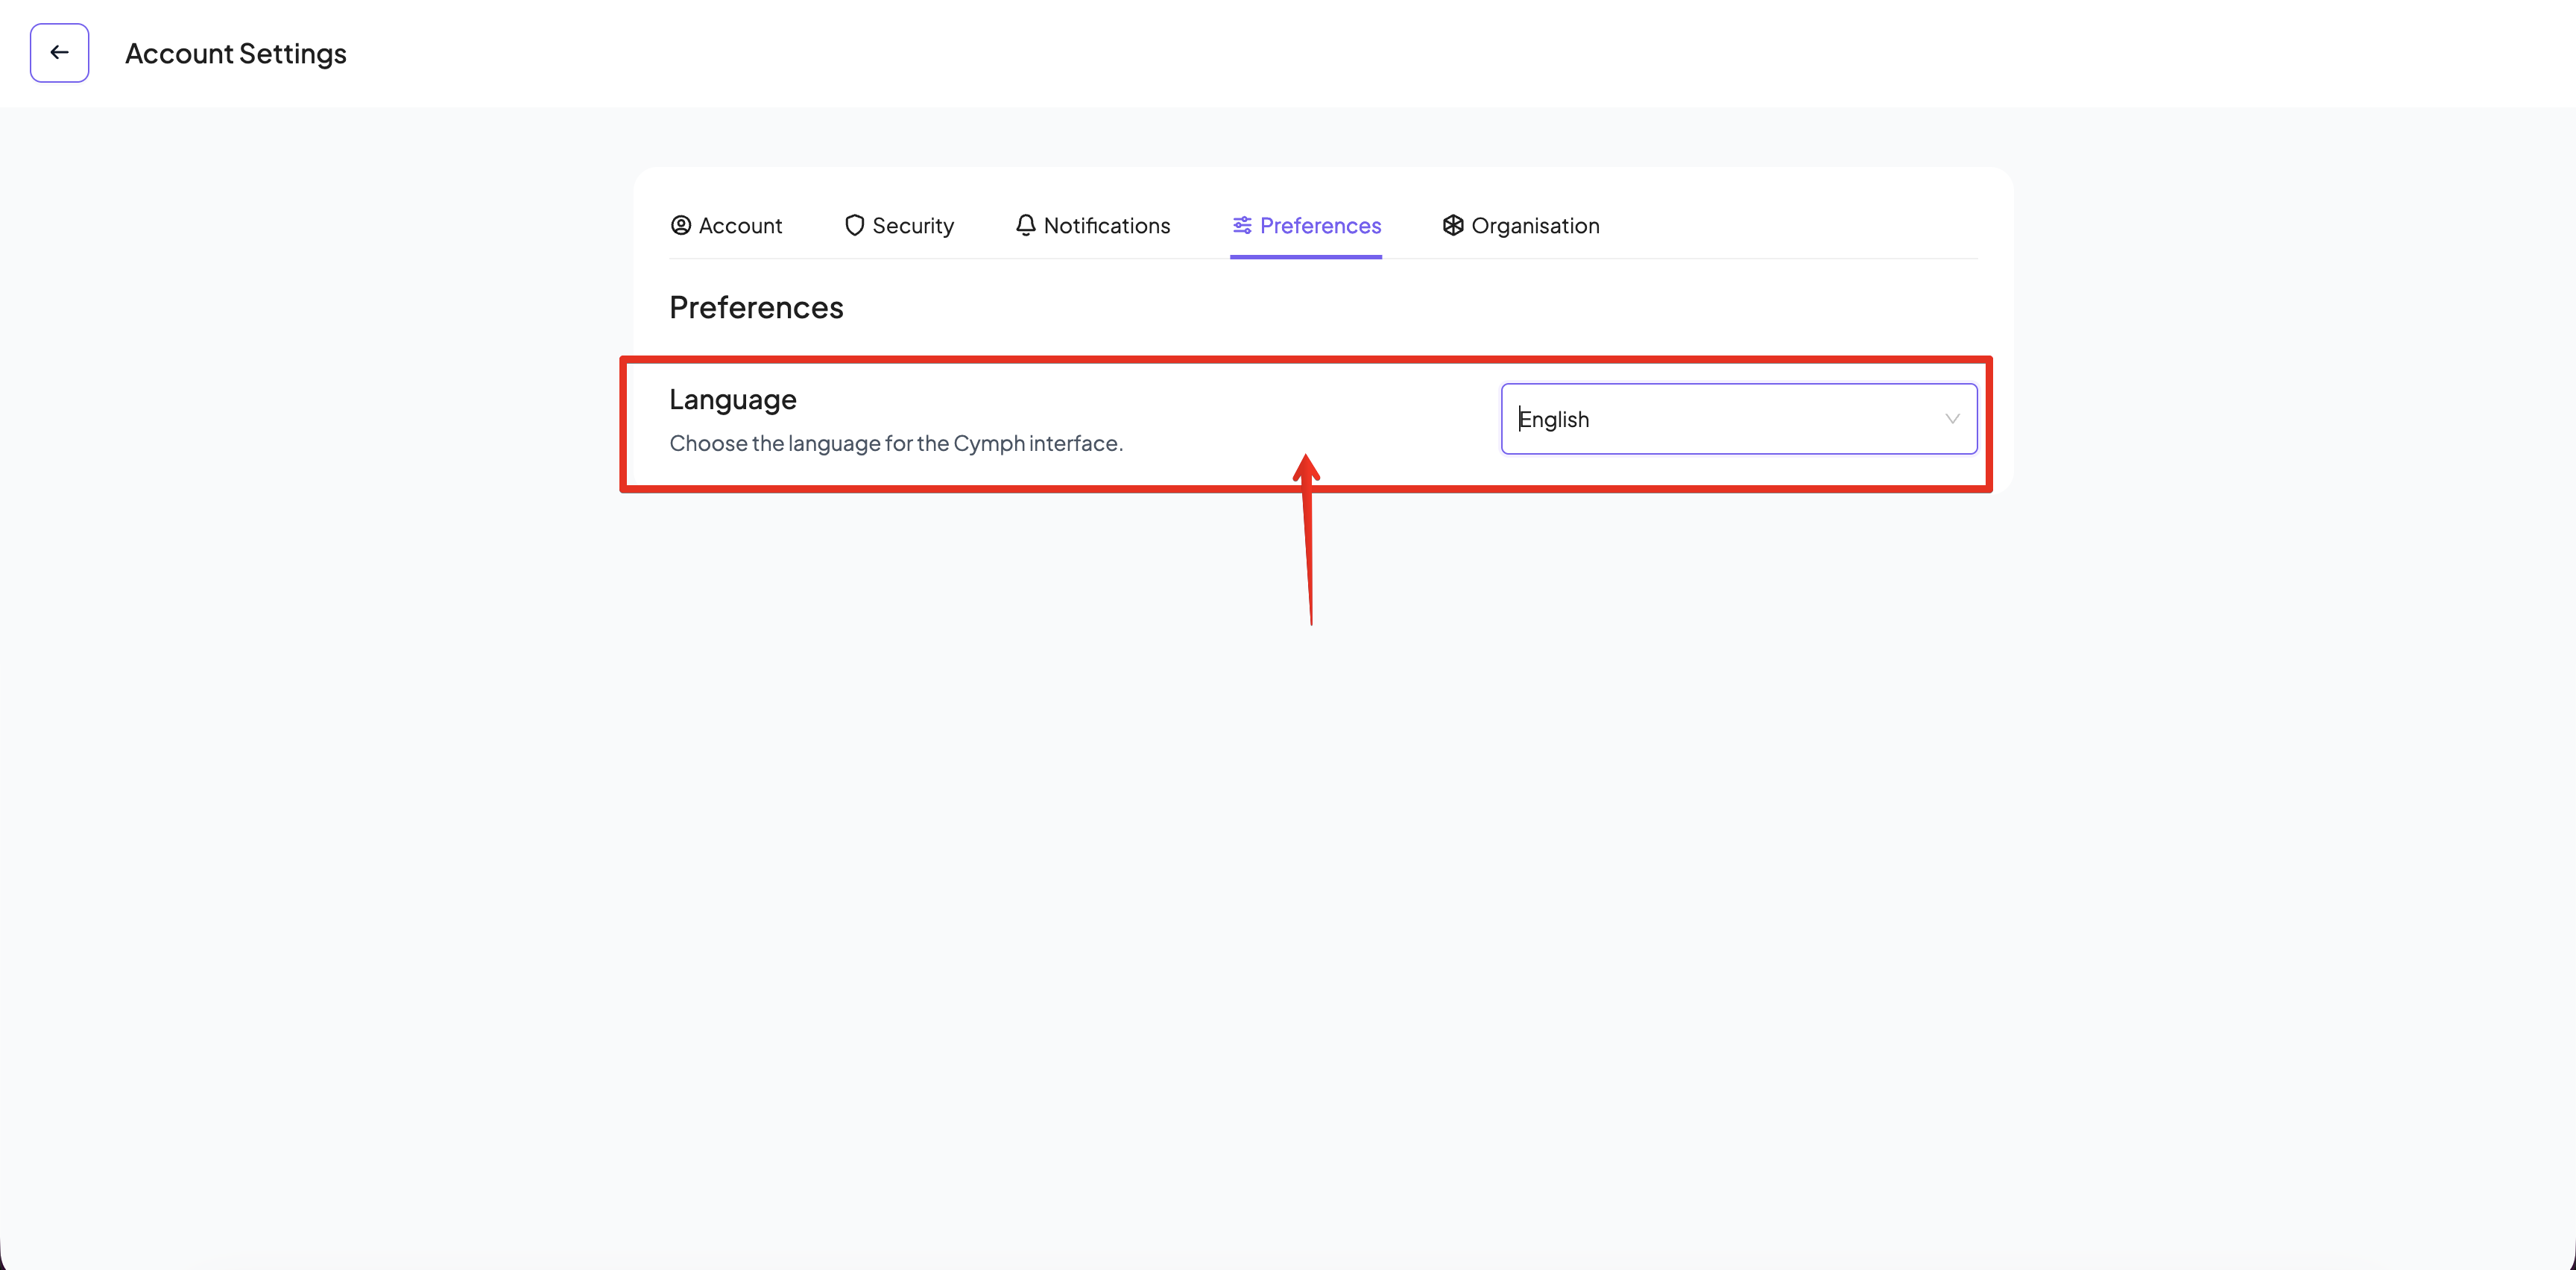Click the Security tab's shield icon

(x=854, y=225)
